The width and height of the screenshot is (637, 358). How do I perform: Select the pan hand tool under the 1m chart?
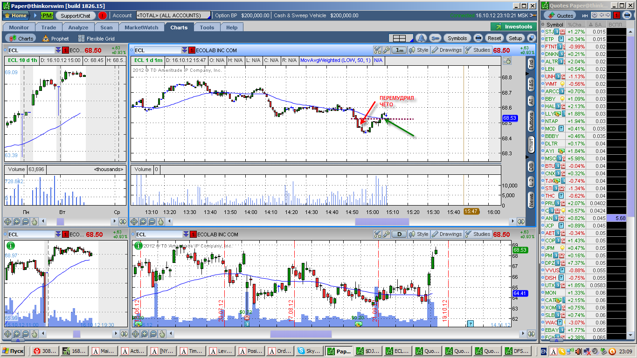pos(161,222)
